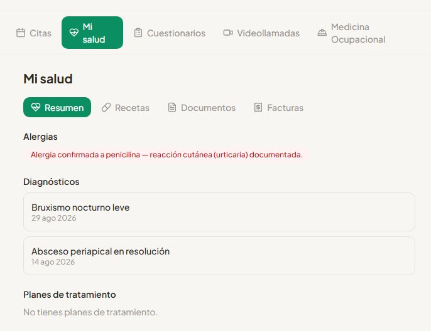Click the calendar icon beside Citas
The height and width of the screenshot is (331, 431).
click(21, 33)
